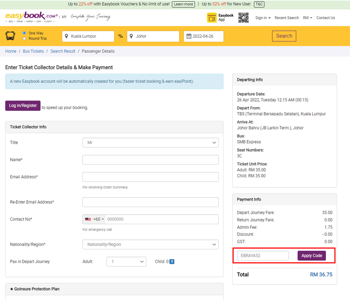Click the Search button
The height and width of the screenshot is (301, 350).
[284, 36]
